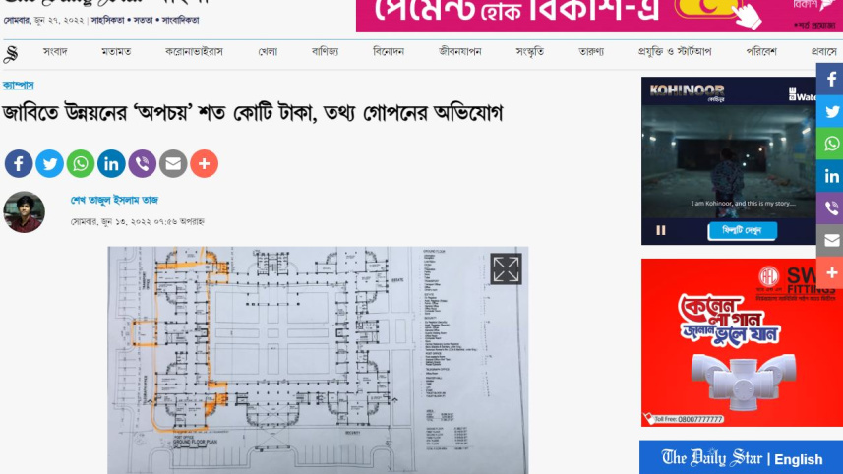Click the red SWA Fittings pipe advertisement
The height and width of the screenshot is (474, 843).
(742, 342)
